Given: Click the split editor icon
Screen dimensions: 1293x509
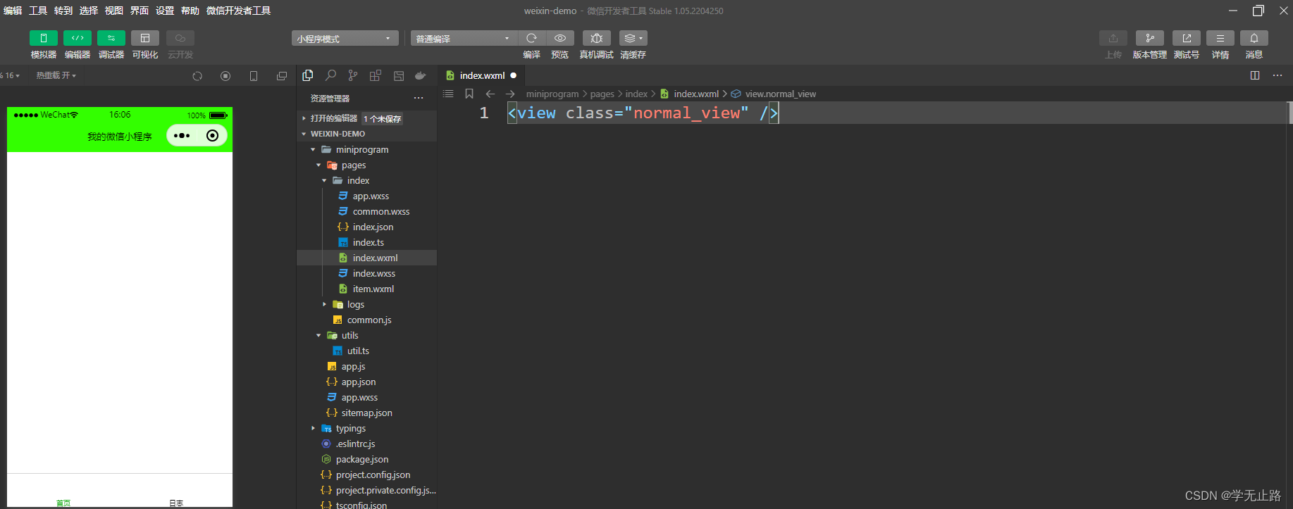Looking at the screenshot, I should pos(1255,75).
